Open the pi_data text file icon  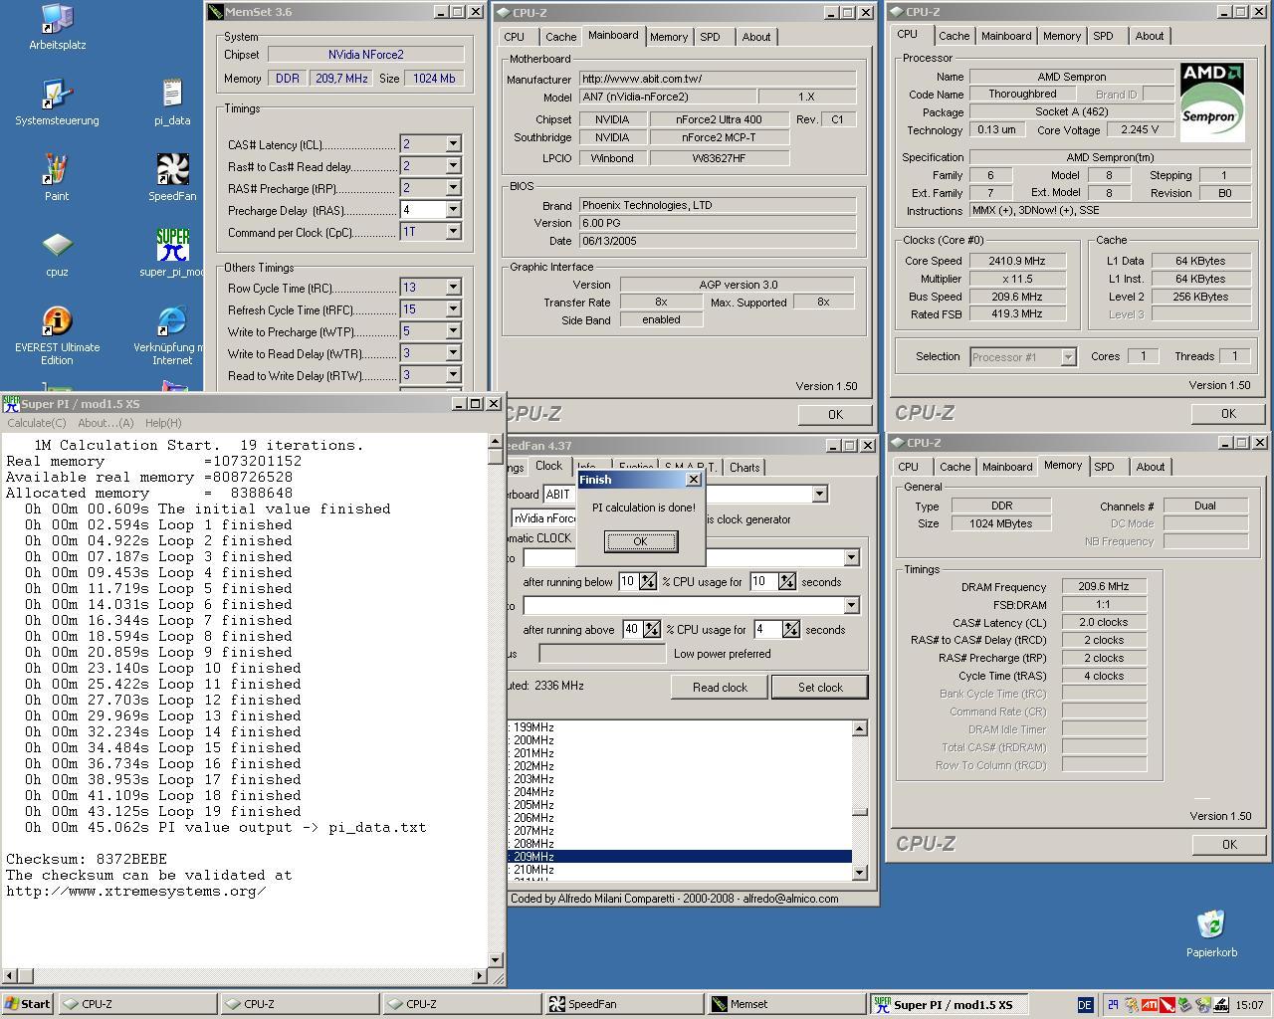(x=172, y=95)
